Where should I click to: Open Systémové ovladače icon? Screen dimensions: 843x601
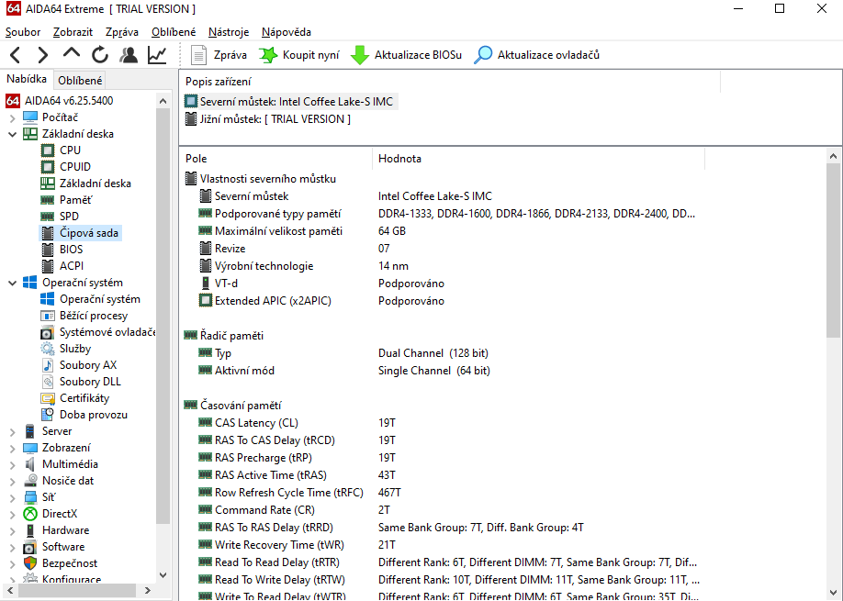48,332
